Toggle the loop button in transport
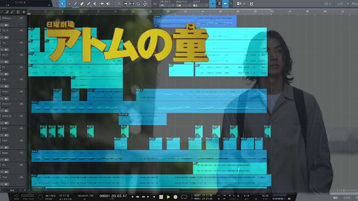This screenshot has height=201, width=358. coord(184,197)
